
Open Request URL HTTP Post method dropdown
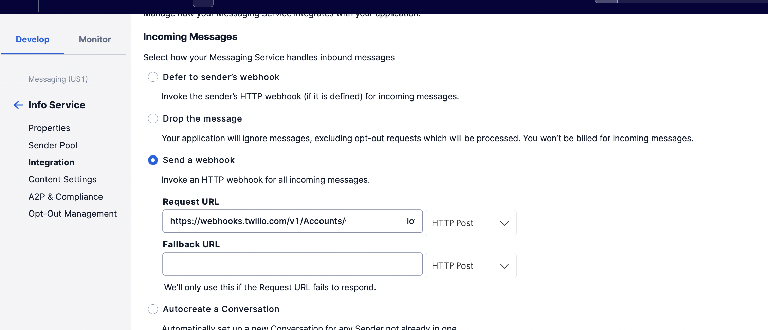coord(471,223)
